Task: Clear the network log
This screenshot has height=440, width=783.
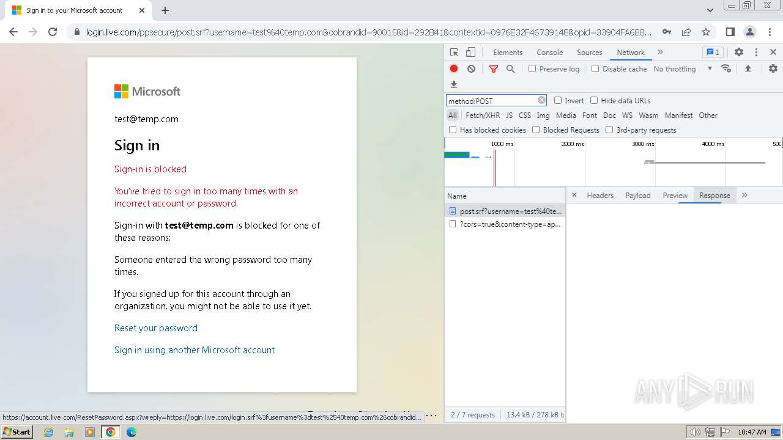Action: pyautogui.click(x=471, y=69)
